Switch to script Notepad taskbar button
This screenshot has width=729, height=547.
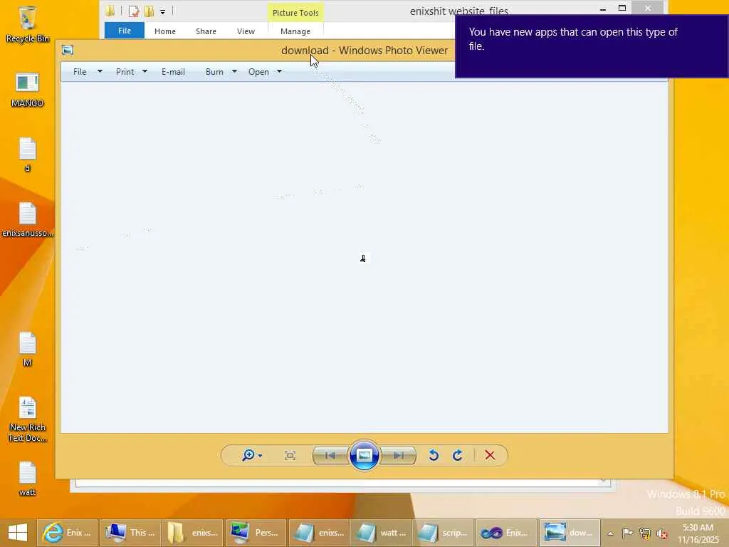444,533
